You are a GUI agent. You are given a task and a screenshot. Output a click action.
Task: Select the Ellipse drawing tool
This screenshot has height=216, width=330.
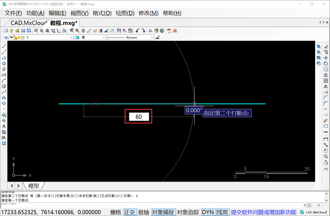4,98
